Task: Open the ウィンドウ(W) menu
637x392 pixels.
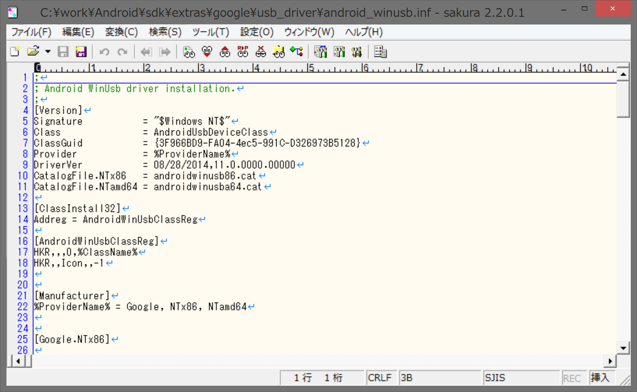Action: [x=309, y=32]
